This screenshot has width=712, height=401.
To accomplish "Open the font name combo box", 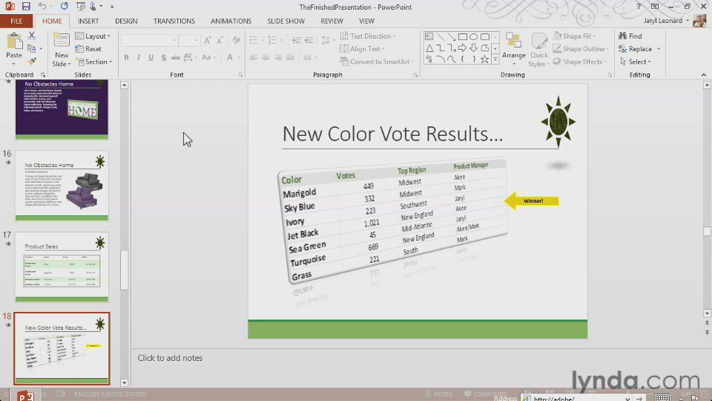I will tap(149, 40).
